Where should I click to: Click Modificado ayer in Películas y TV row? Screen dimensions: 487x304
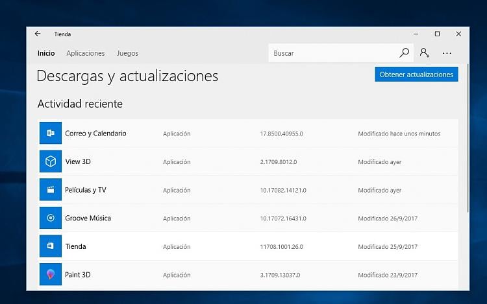pyautogui.click(x=380, y=190)
